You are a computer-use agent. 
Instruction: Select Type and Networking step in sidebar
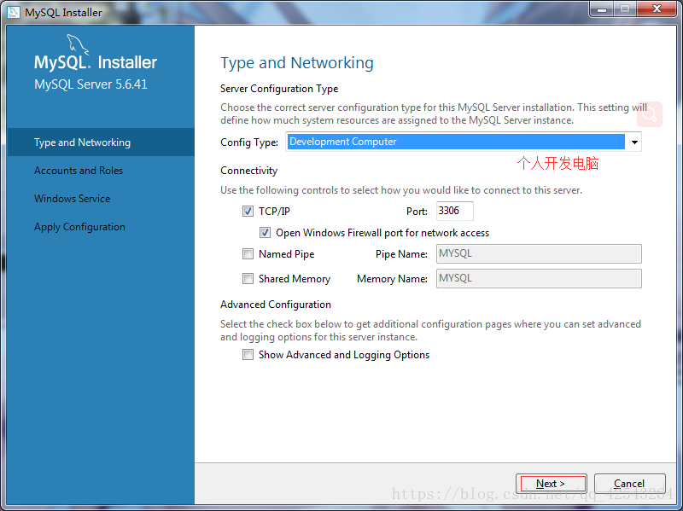[101, 142]
